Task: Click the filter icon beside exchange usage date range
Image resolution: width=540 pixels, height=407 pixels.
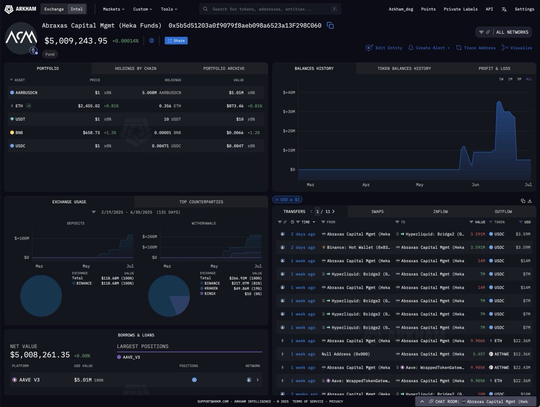Action: [94, 212]
